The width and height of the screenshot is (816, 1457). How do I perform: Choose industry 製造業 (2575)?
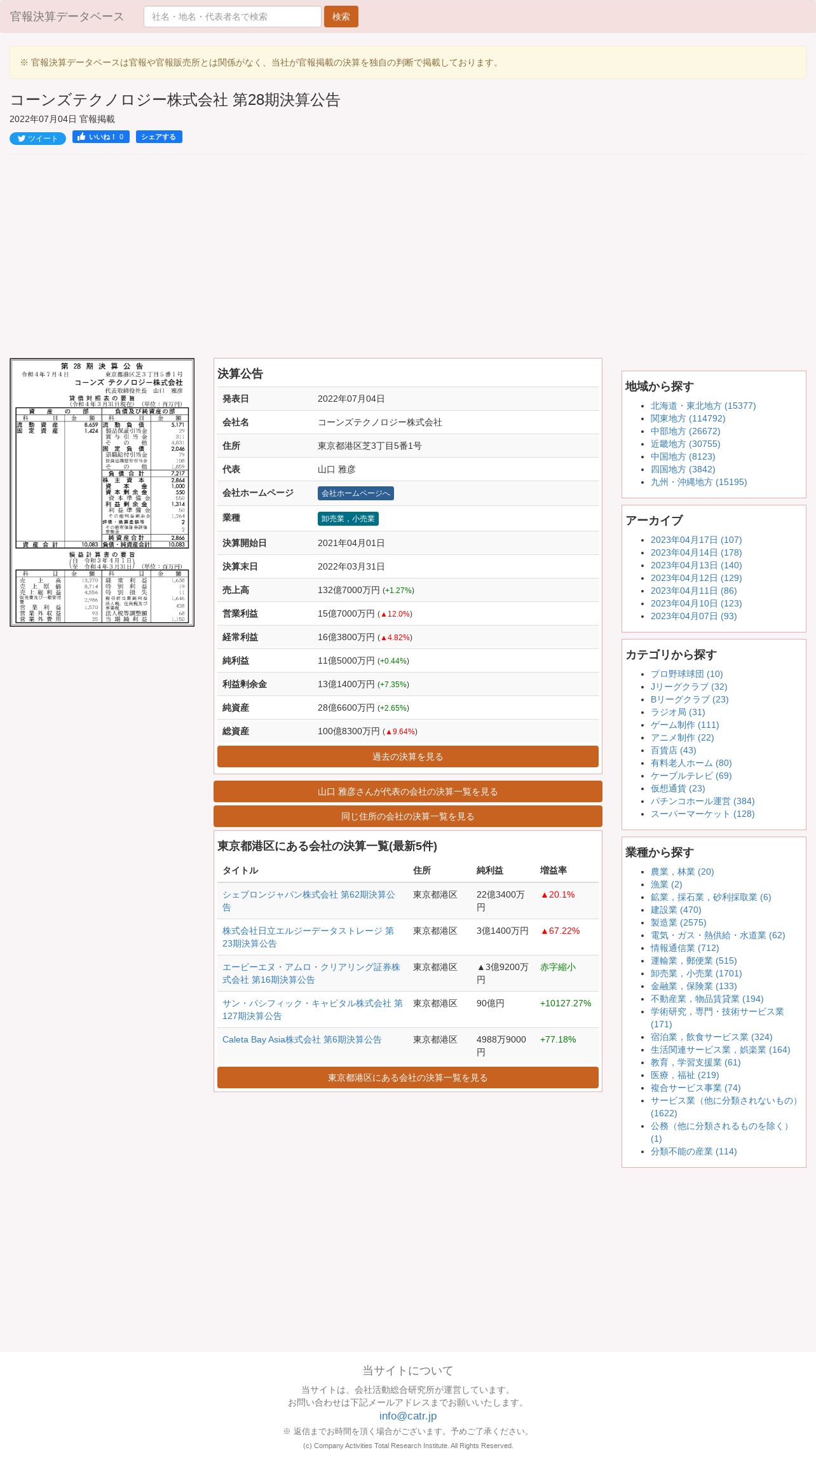[678, 922]
